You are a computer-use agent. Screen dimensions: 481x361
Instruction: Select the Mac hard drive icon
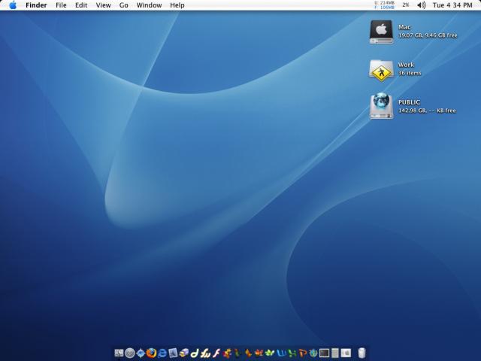[x=381, y=32]
